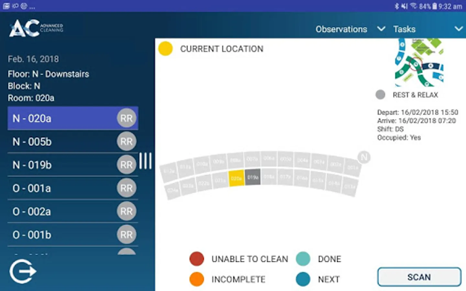Tap the RR badge on N - 020a
The image size is (466, 291).
click(126, 118)
